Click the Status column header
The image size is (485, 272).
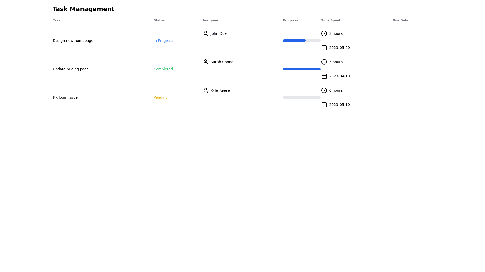coord(159,20)
